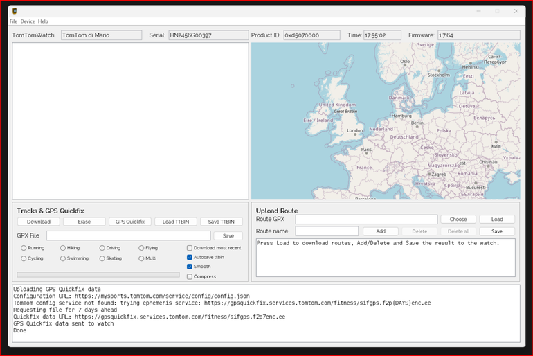Screen dimensions: 533x356
Task: Close the TomTom application window
Action: 516,11
